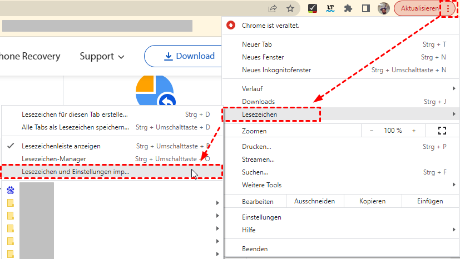
Task: Open the user profile avatar
Action: pos(383,8)
